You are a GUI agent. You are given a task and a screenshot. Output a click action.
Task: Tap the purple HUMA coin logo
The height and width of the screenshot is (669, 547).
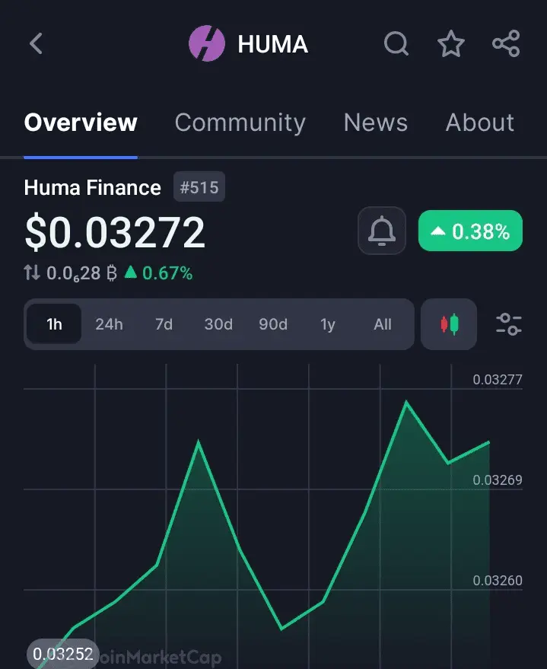pyautogui.click(x=207, y=43)
